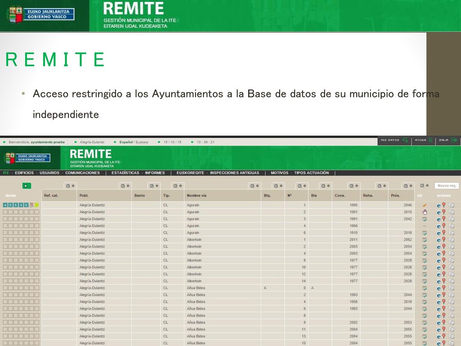Screen dimensions: 461x346
Task: Click the 'e' action icon for Agurain 1
Action: pyautogui.click(x=438, y=205)
